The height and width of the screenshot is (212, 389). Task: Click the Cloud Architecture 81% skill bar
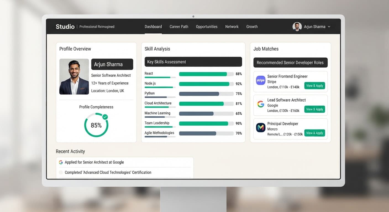206,104
